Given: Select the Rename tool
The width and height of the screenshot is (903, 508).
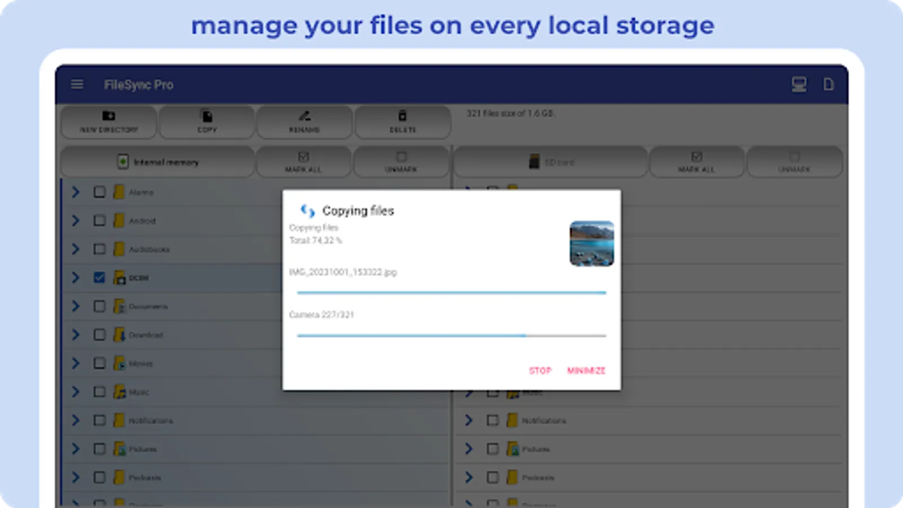Looking at the screenshot, I should (x=304, y=122).
